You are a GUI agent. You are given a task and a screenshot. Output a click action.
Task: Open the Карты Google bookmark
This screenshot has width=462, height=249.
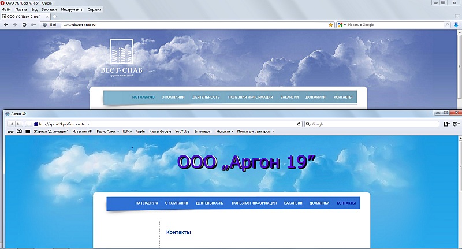[x=160, y=131]
